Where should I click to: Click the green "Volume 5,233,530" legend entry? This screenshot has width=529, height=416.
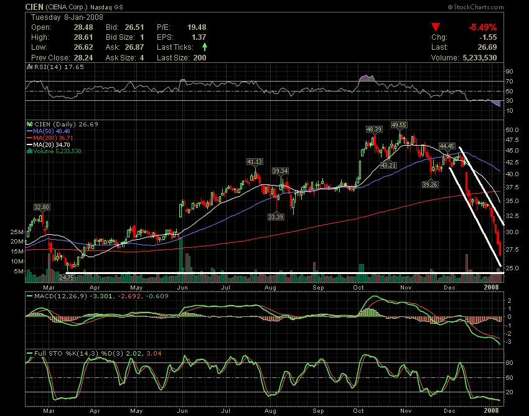point(57,151)
